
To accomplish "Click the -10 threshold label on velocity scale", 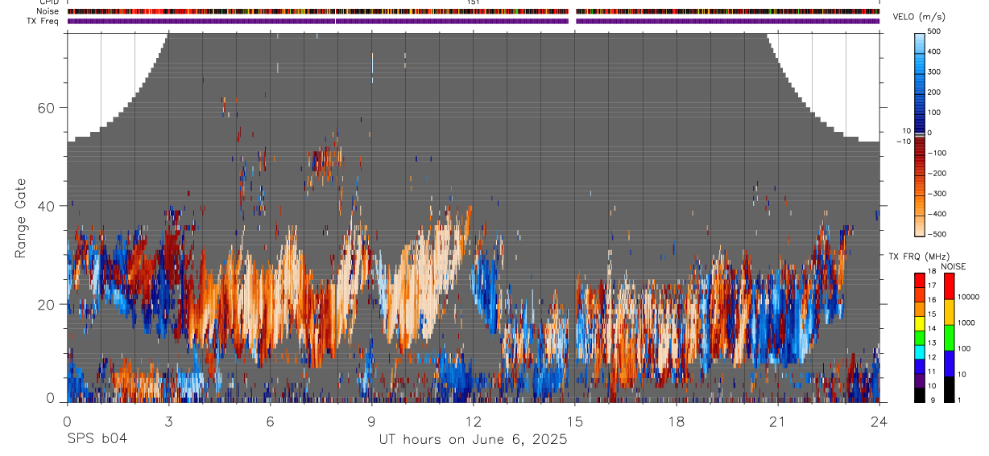I will [904, 141].
